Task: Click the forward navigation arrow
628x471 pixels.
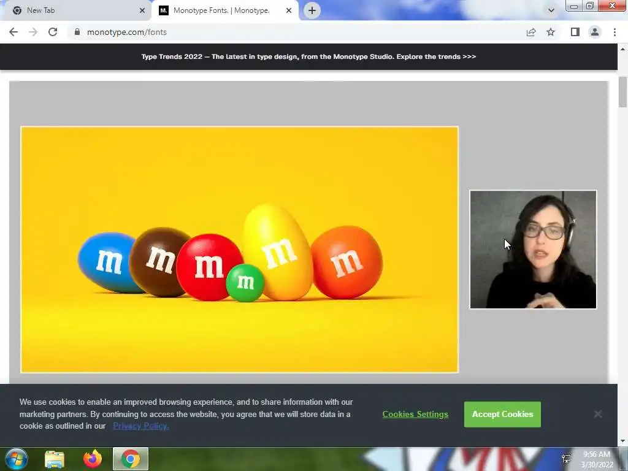Action: click(x=33, y=32)
